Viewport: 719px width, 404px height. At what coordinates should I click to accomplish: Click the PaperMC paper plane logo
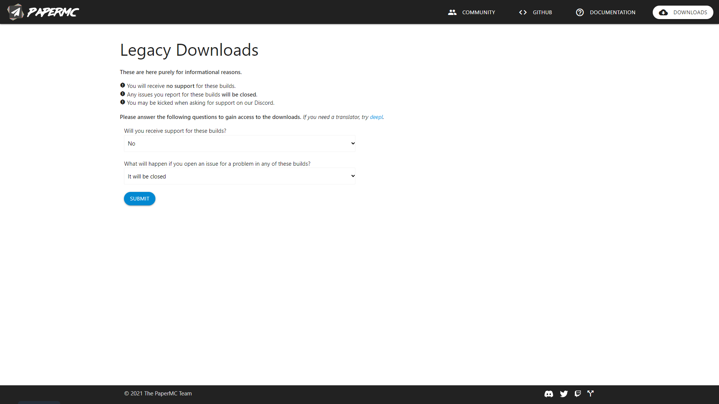point(15,12)
